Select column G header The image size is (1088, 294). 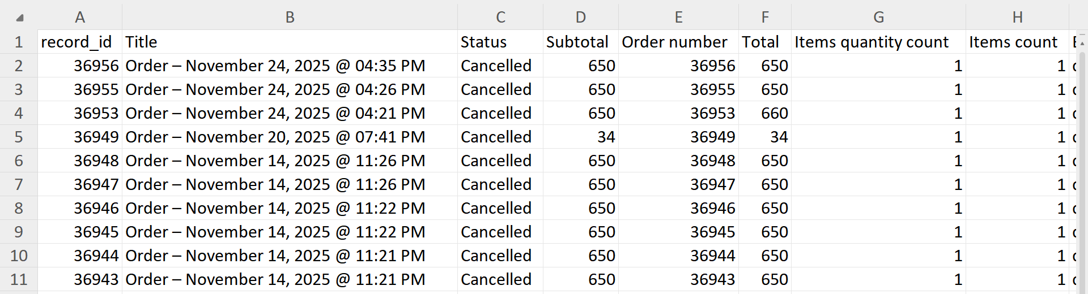pos(878,17)
